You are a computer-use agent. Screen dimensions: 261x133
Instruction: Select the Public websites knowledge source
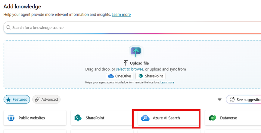pos(35,118)
